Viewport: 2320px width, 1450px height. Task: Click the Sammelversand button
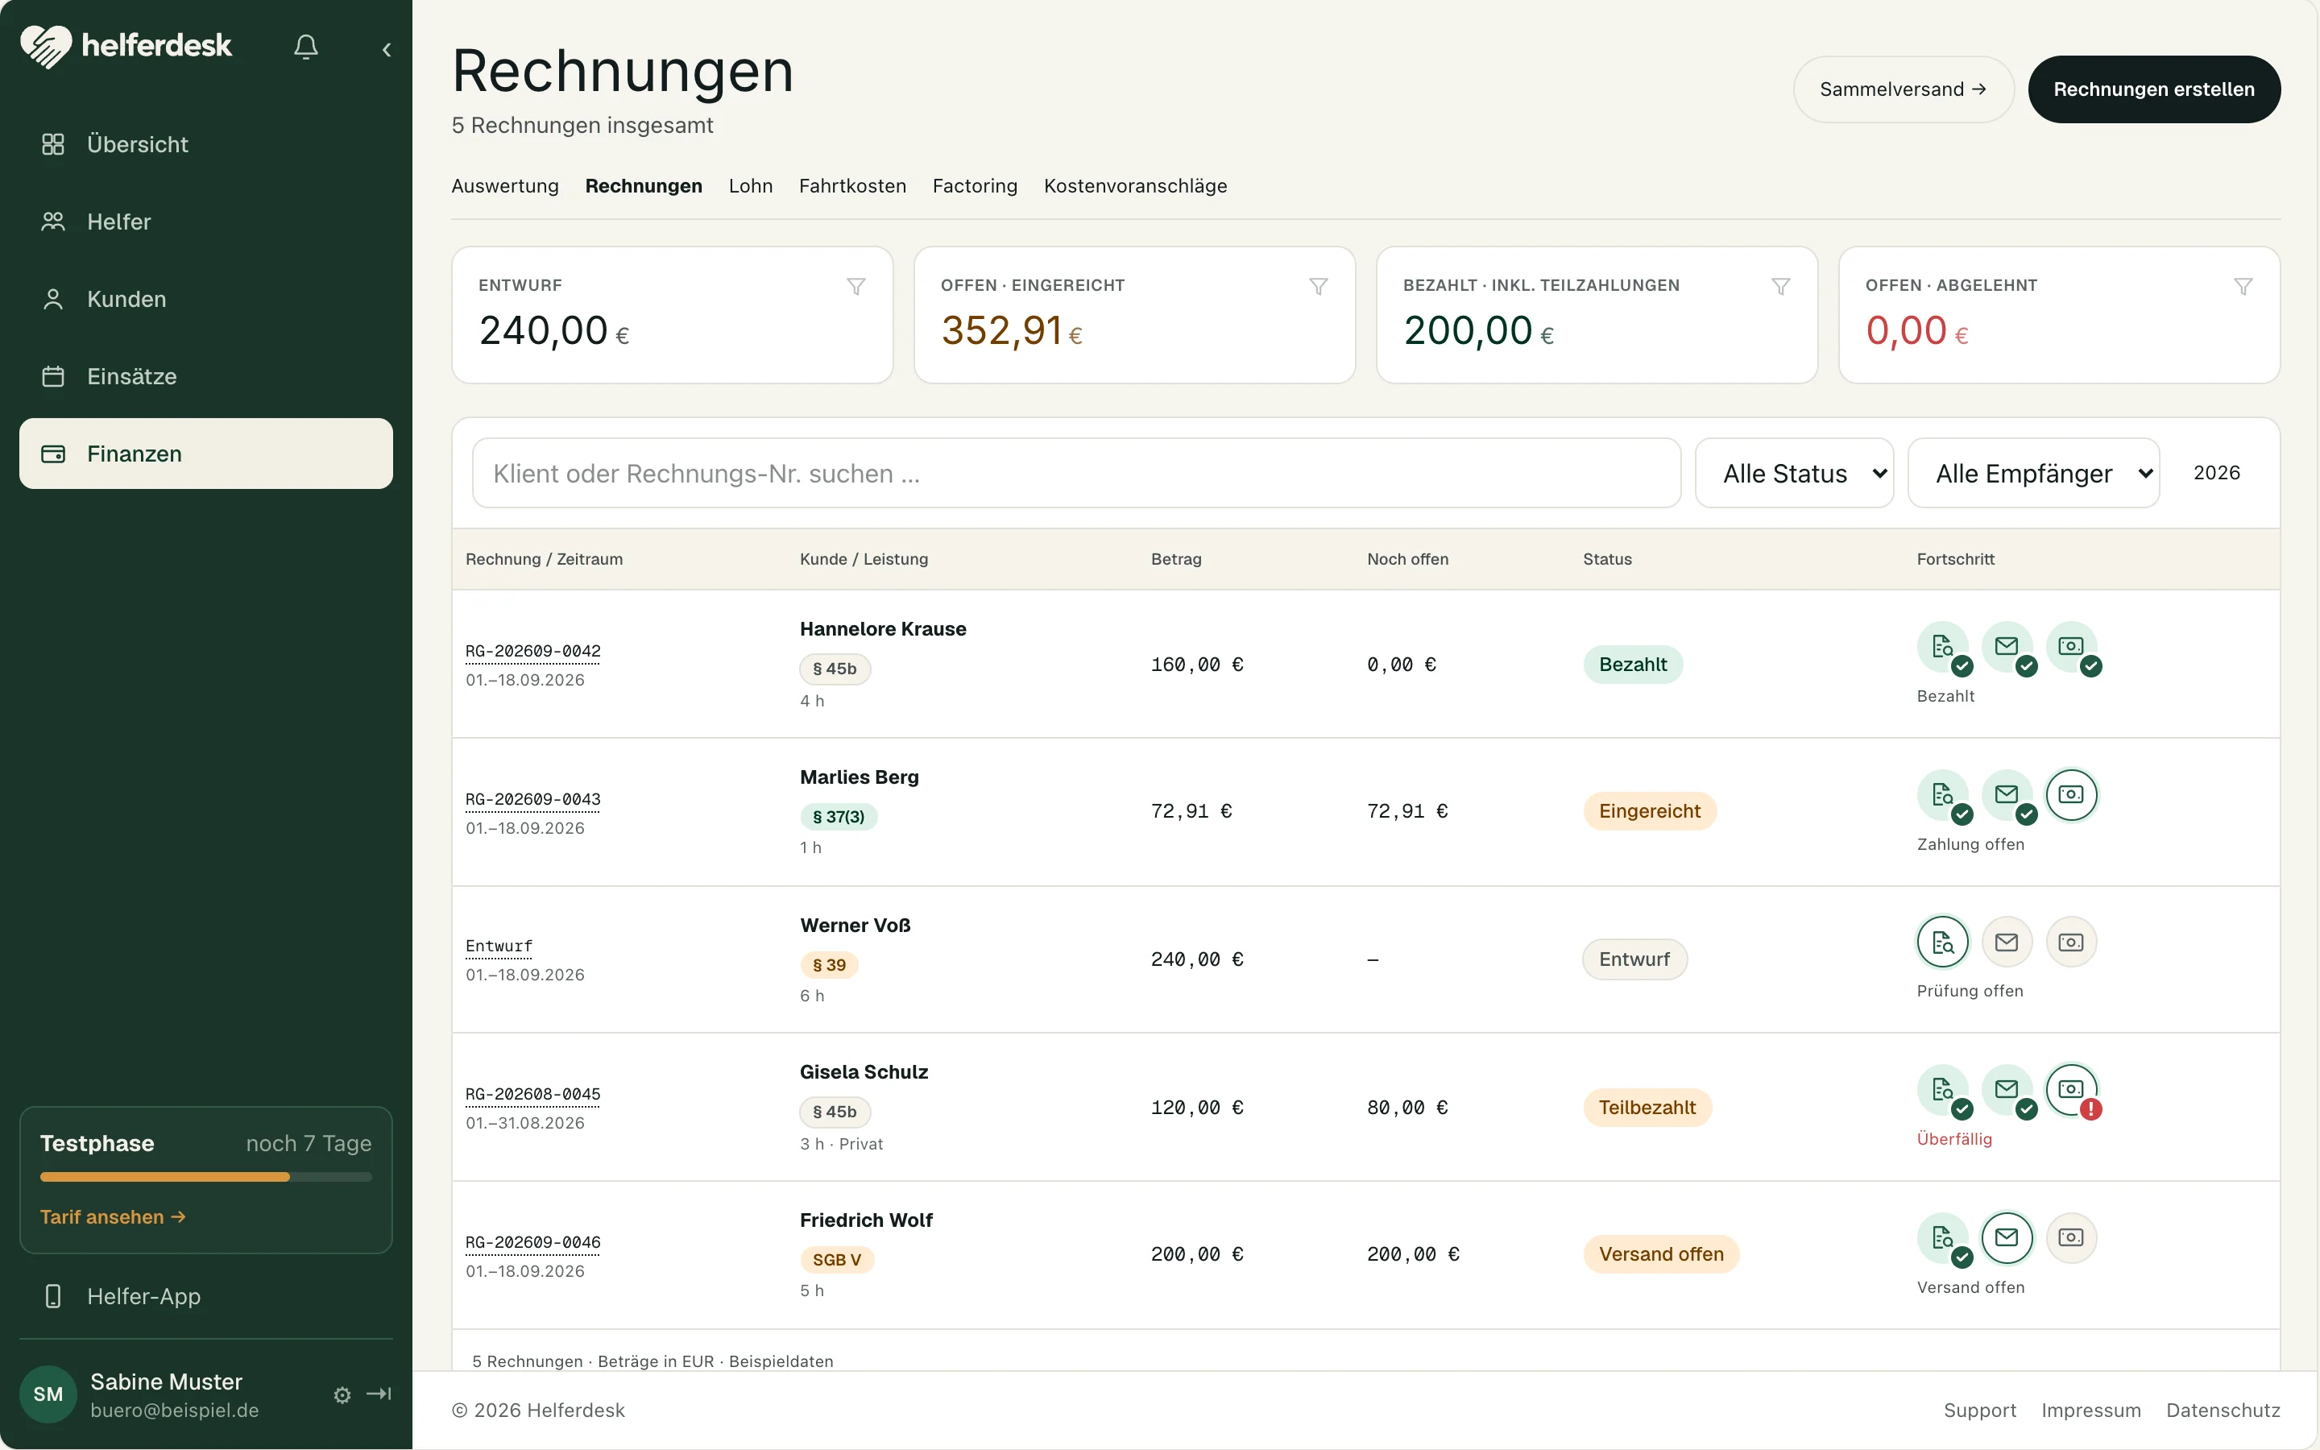point(1903,89)
